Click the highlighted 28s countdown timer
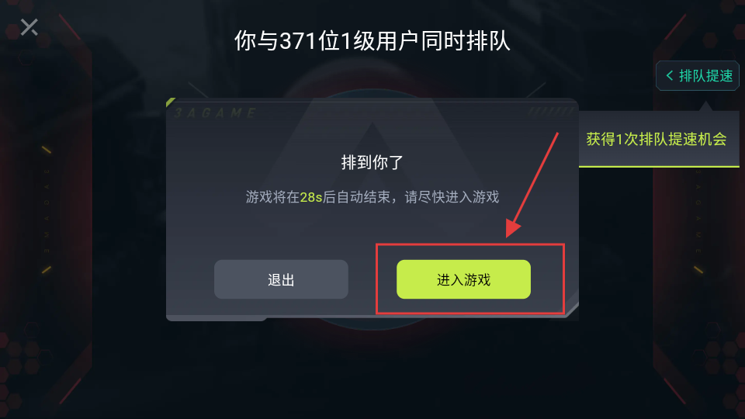The width and height of the screenshot is (745, 419). (311, 197)
